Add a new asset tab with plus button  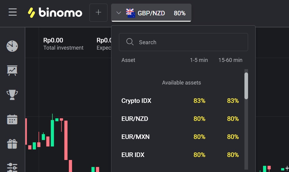98,13
